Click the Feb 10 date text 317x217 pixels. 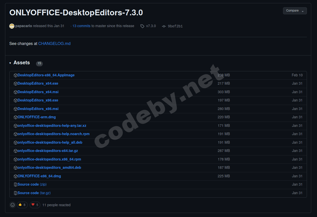tap(297, 75)
